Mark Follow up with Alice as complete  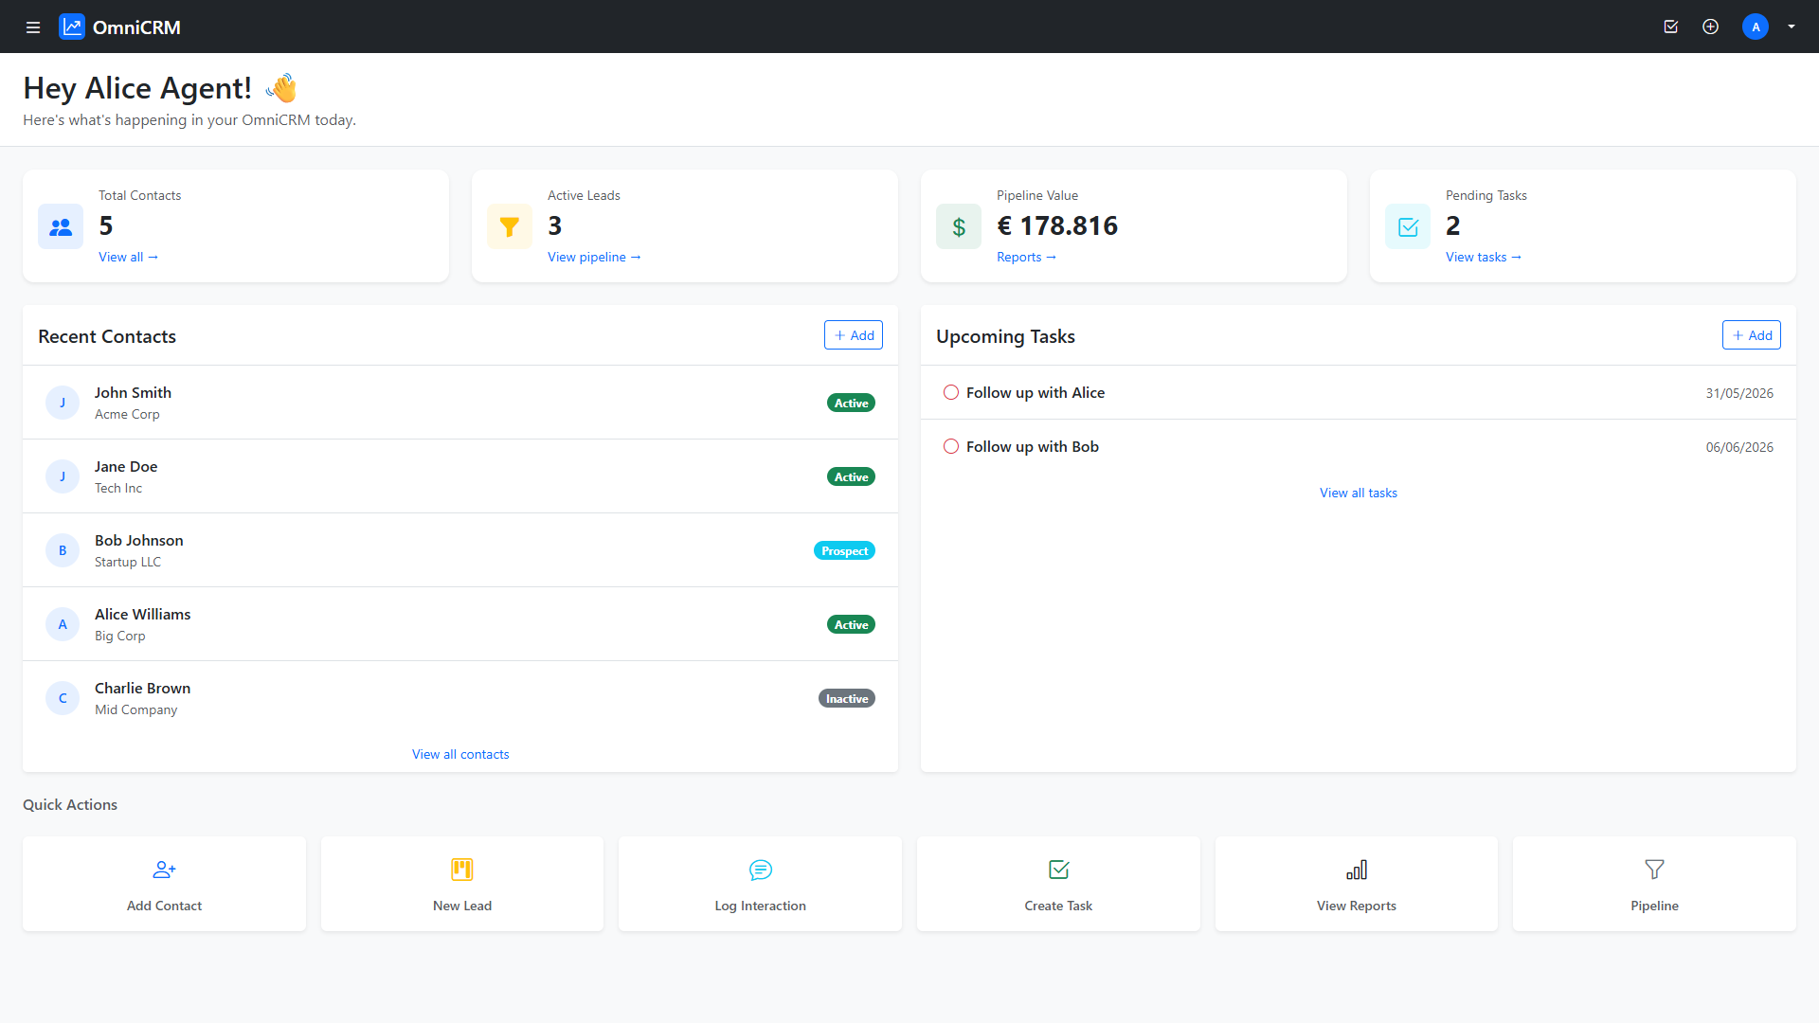951,392
